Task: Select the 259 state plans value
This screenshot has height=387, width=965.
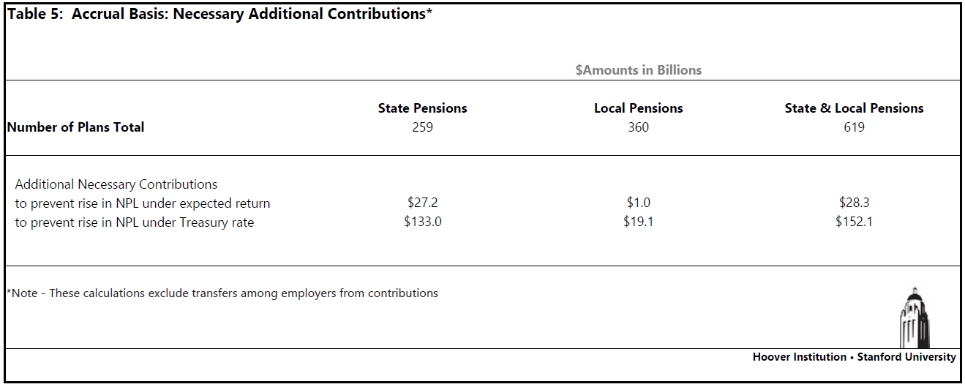Action: point(422,127)
